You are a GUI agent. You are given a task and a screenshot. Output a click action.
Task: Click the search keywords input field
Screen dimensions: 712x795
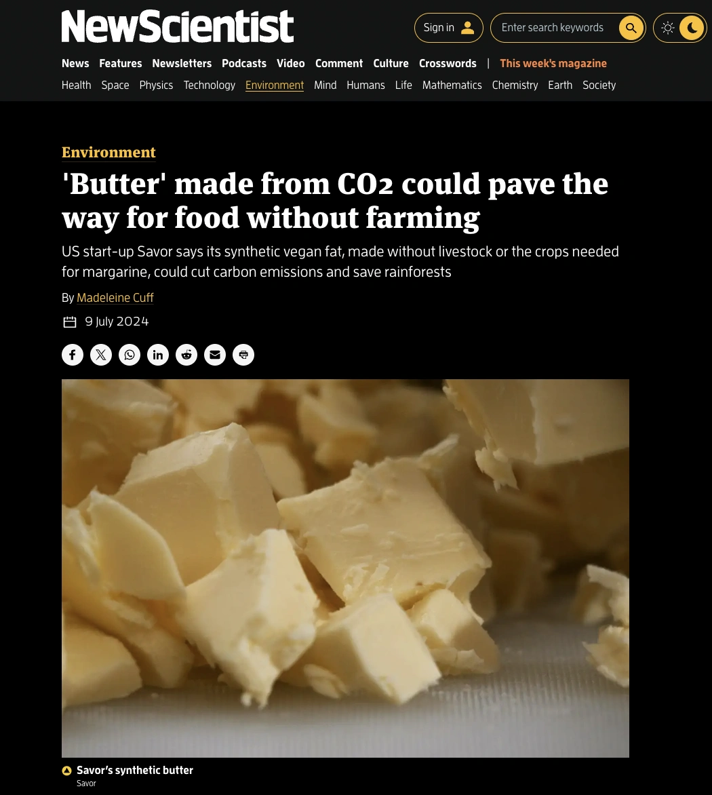pos(555,27)
